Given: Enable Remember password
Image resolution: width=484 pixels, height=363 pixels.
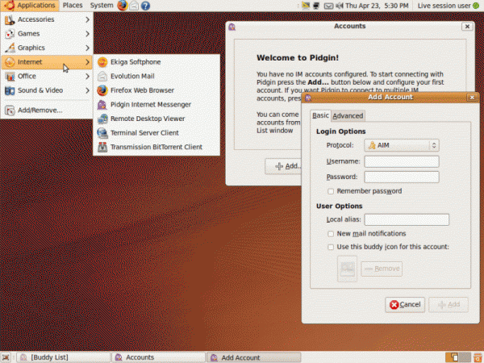Looking at the screenshot, I should (x=331, y=191).
